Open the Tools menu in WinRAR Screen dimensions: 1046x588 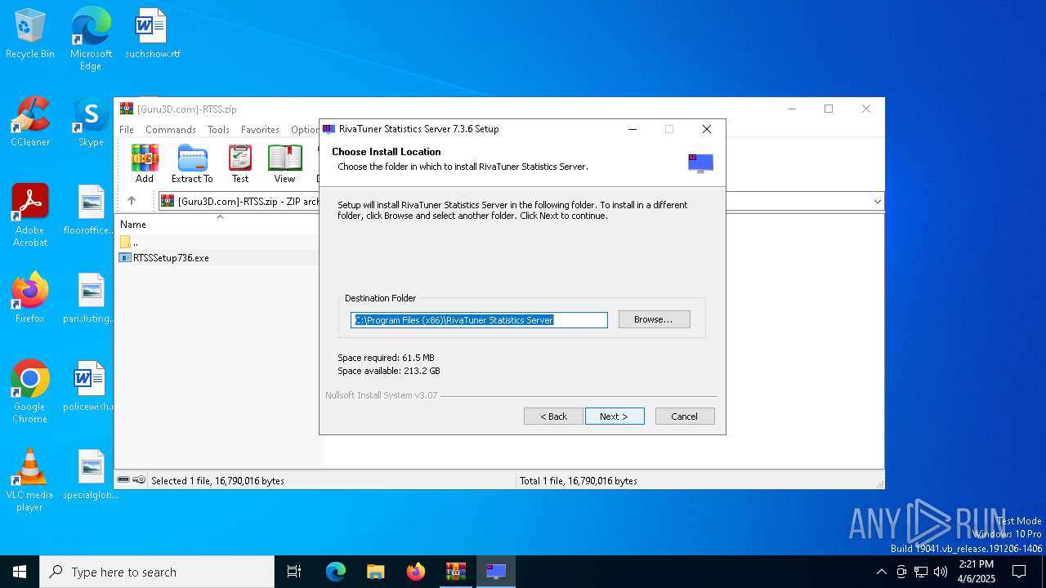[218, 129]
